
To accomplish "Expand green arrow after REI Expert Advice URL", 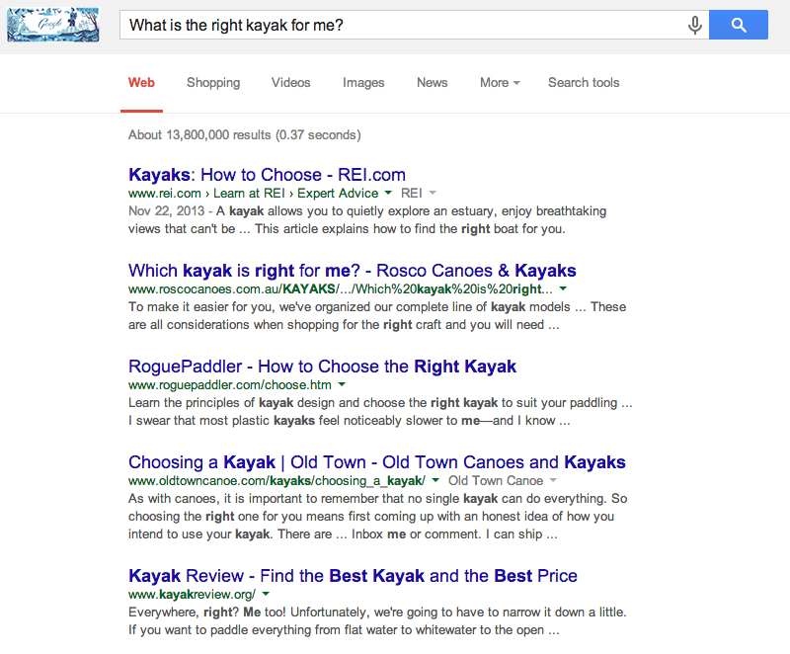I will 388,193.
